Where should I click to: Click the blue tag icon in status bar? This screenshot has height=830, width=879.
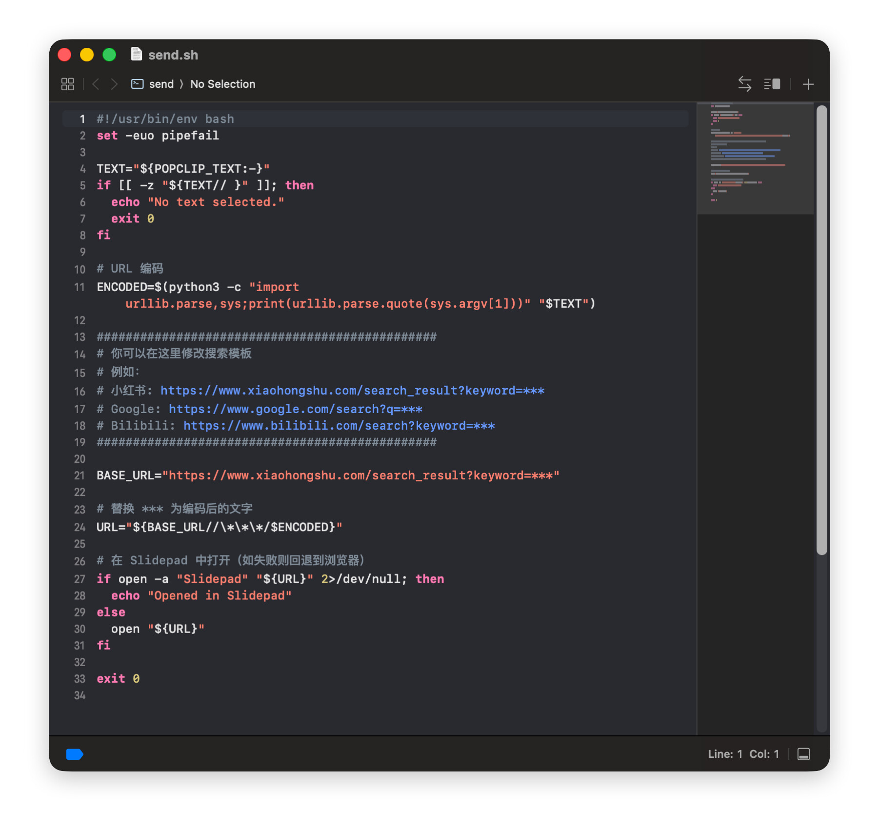coord(75,754)
